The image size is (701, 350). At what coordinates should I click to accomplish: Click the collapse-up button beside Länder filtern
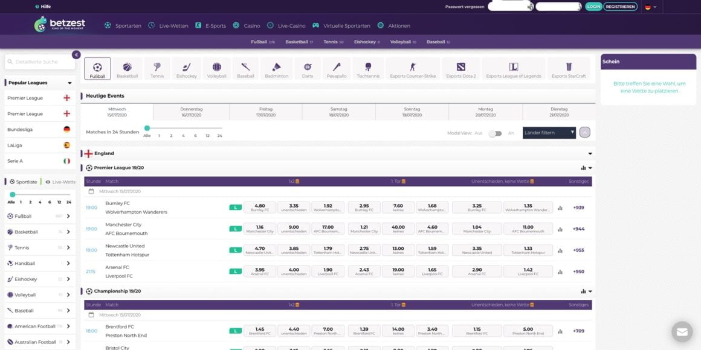click(585, 133)
